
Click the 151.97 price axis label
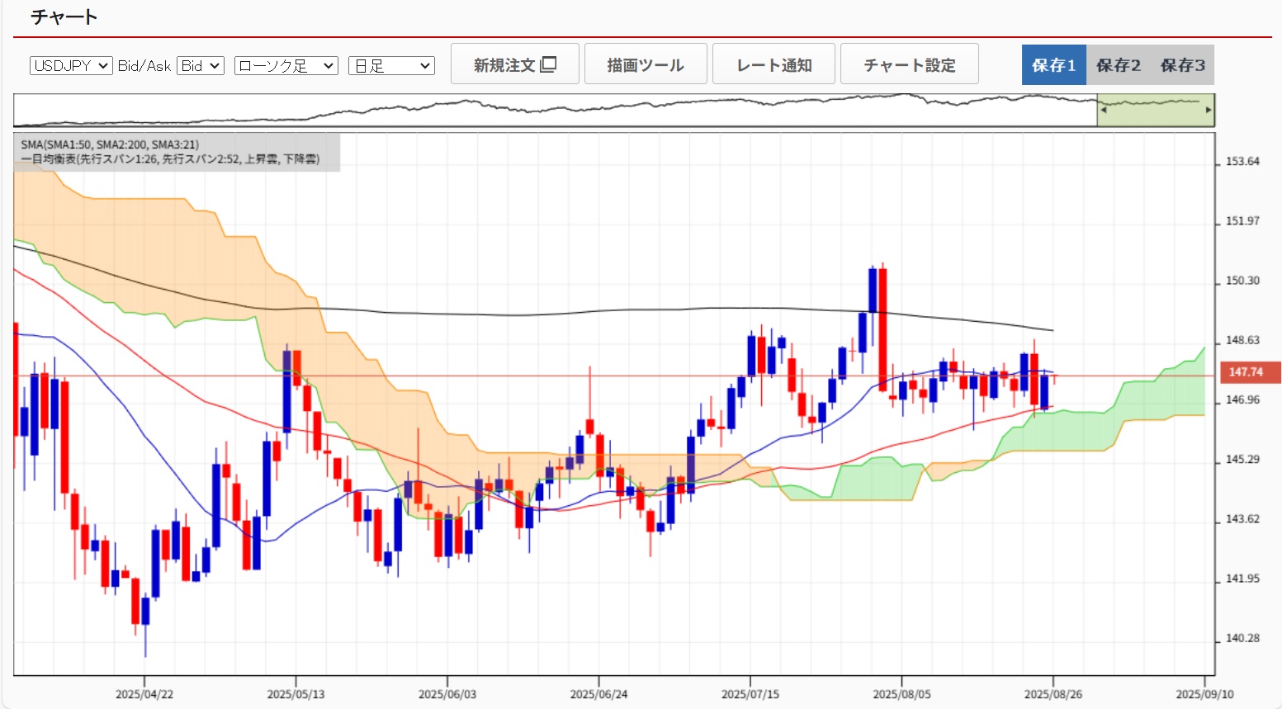[x=1242, y=221]
